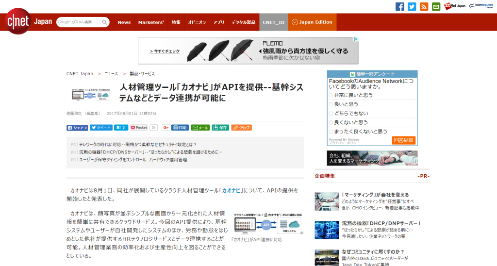
Task: Open PR link 沈黙の機器 DHCP/DNSサーバー
Action: point(151,152)
